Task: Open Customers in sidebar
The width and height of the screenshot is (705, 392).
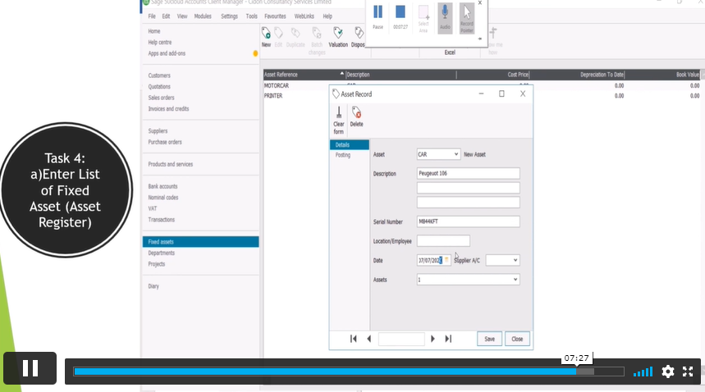Action: coord(159,75)
